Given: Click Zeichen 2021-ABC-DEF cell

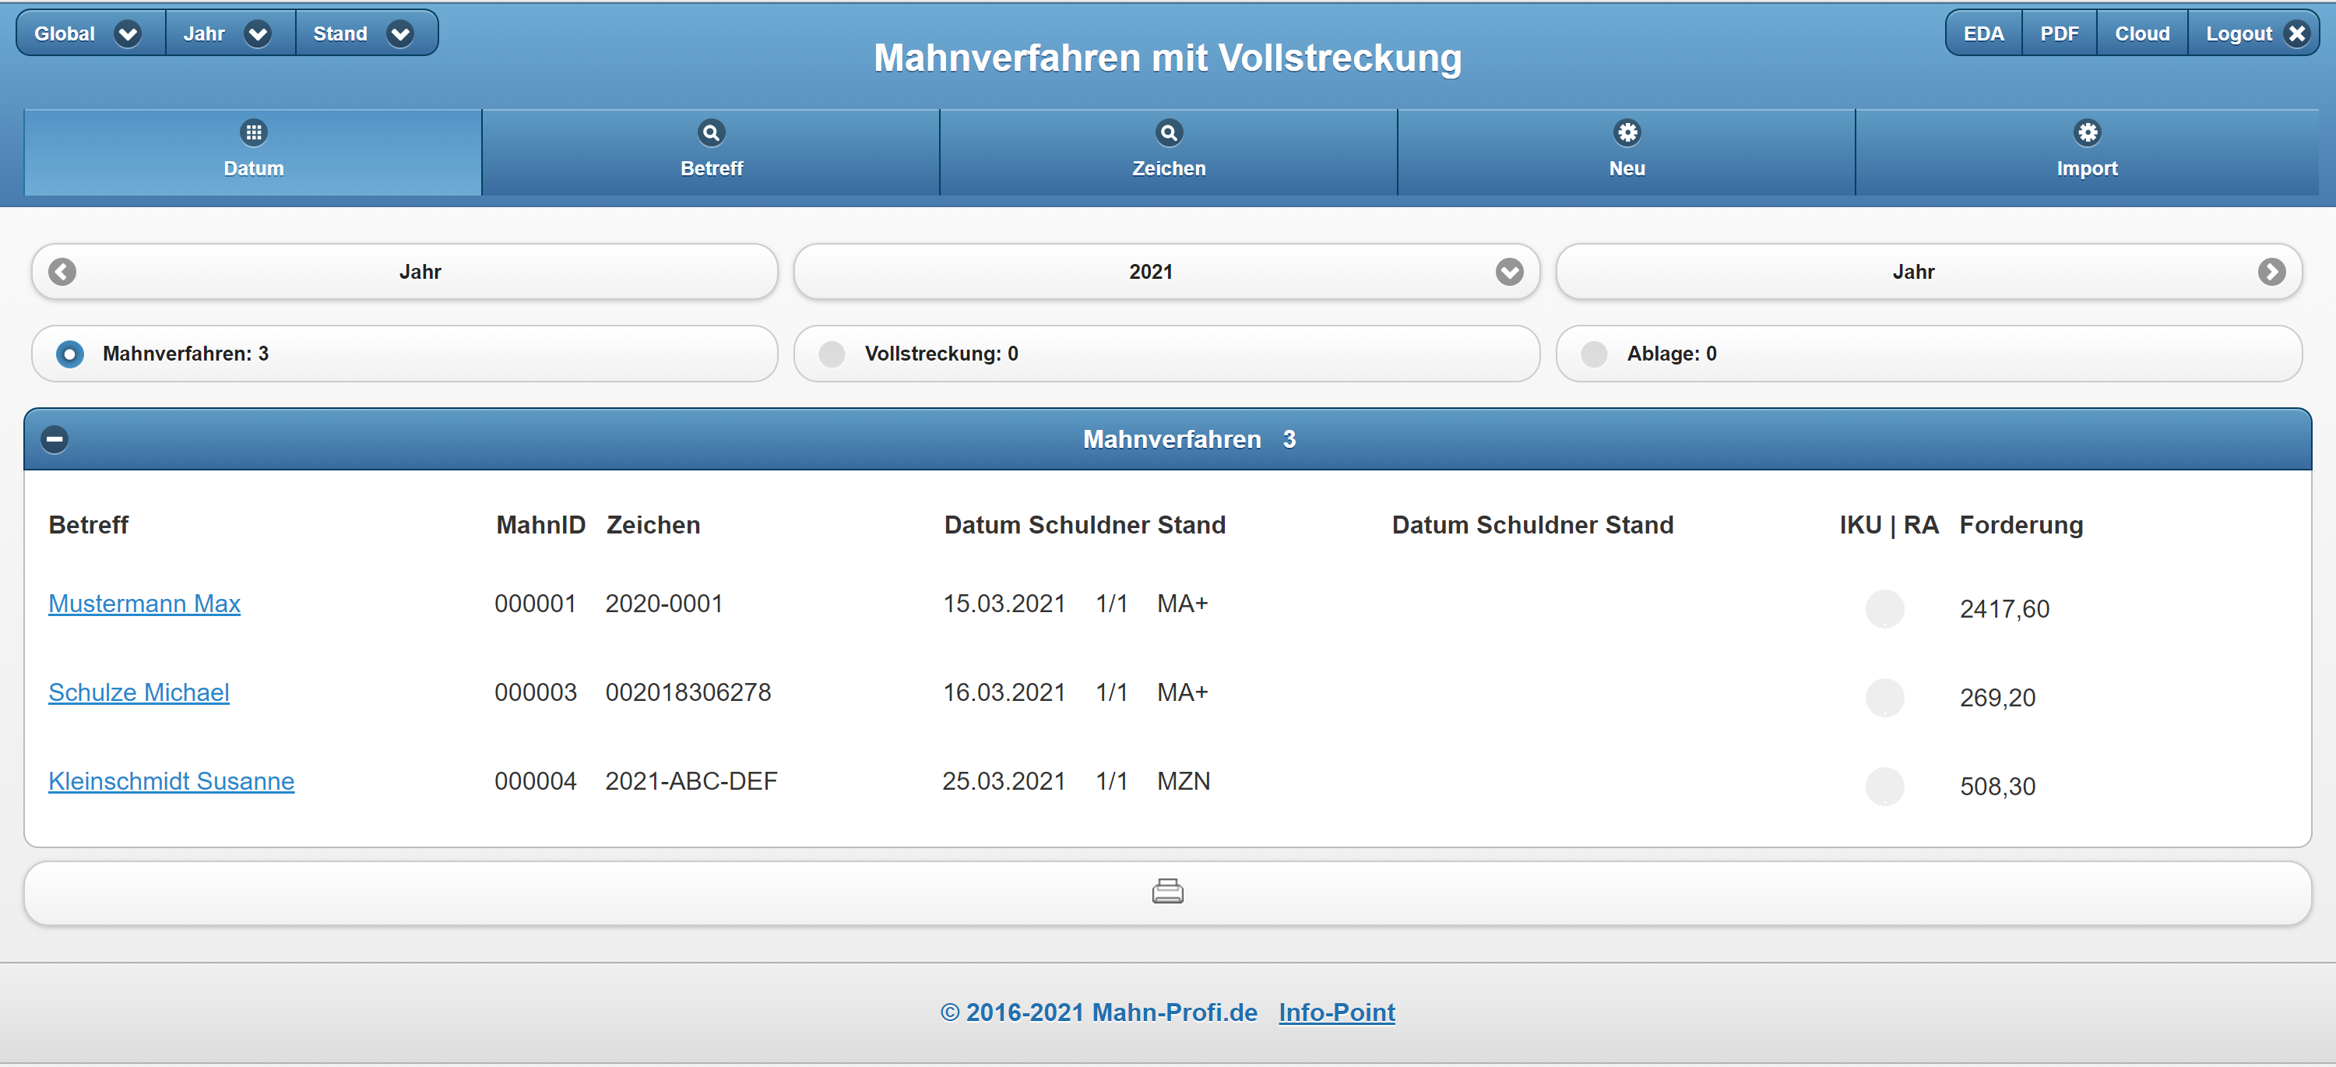Looking at the screenshot, I should coord(691,781).
